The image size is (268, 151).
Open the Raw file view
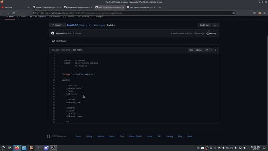pos(191,50)
